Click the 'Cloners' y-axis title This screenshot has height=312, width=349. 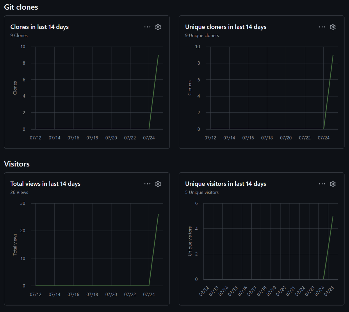coord(190,88)
